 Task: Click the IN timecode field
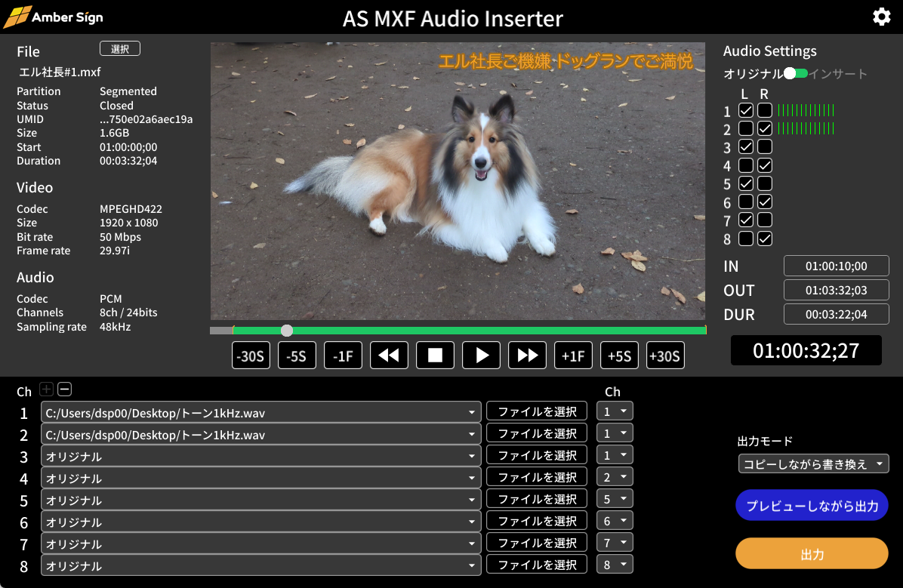[x=836, y=266]
